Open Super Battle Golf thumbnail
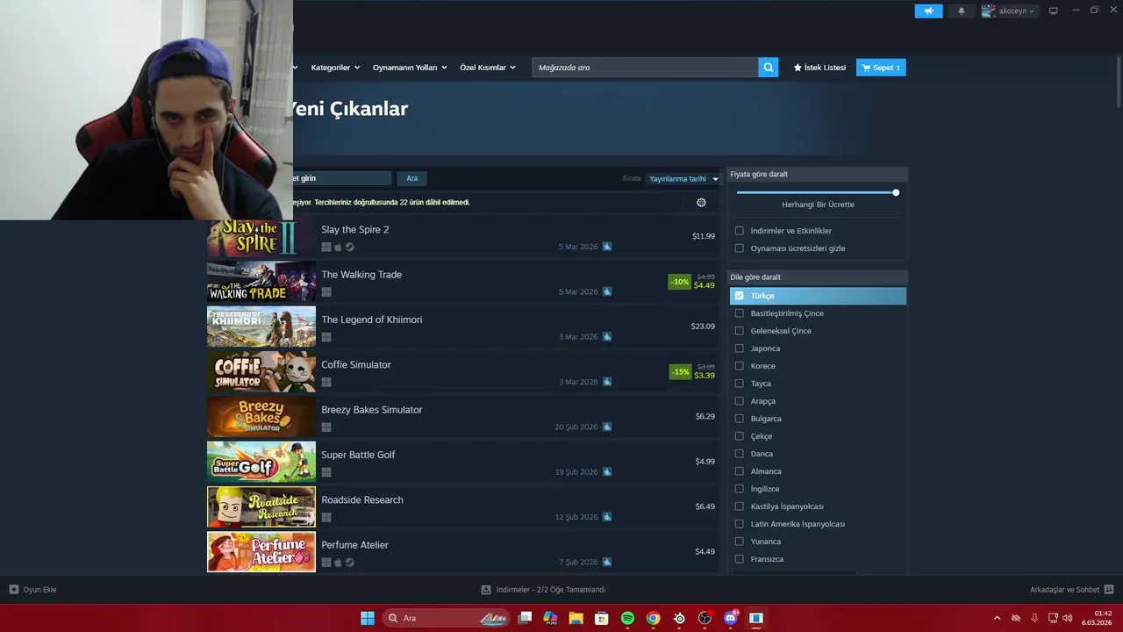This screenshot has width=1123, height=632. pos(261,462)
